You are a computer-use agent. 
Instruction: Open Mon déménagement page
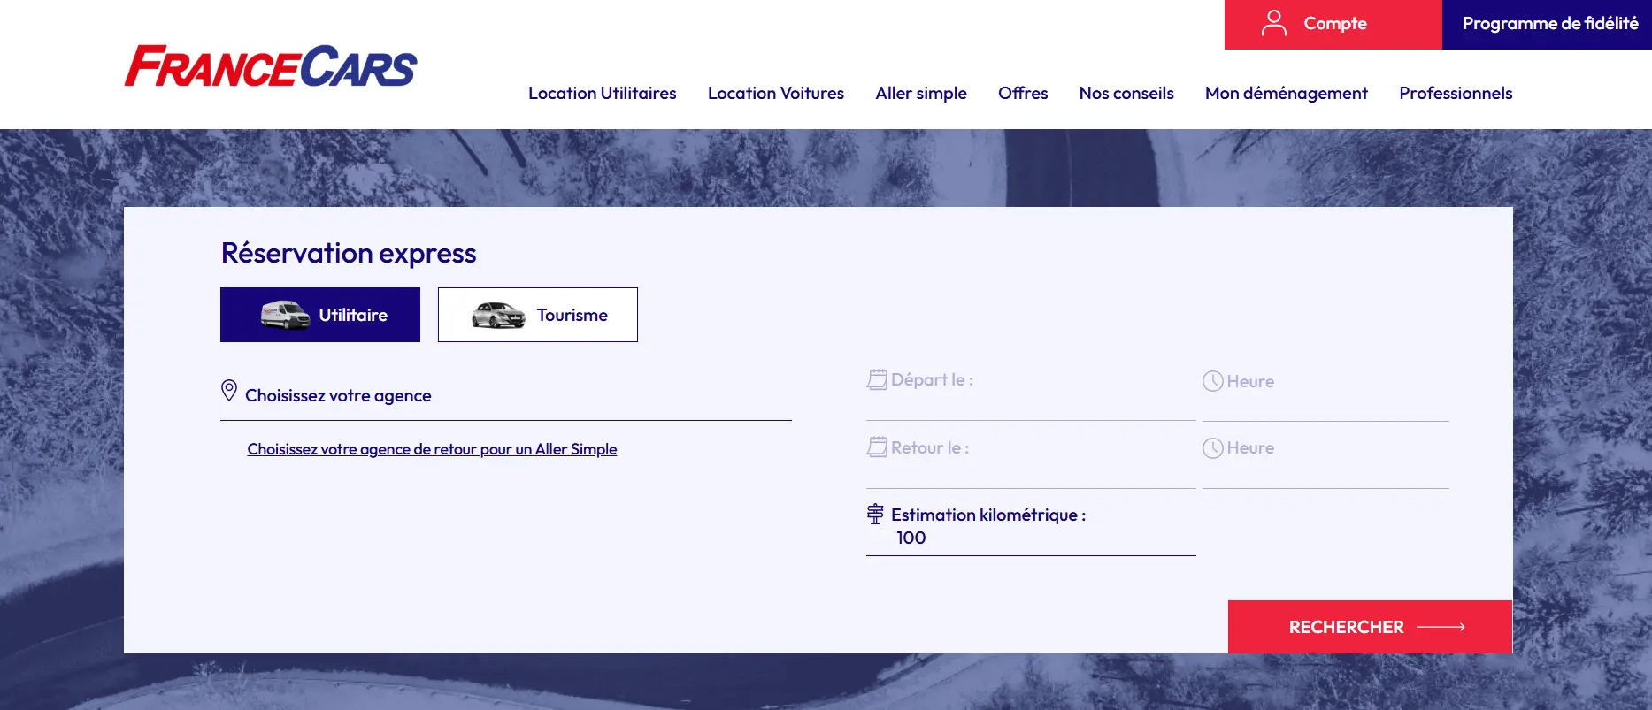pos(1287,93)
